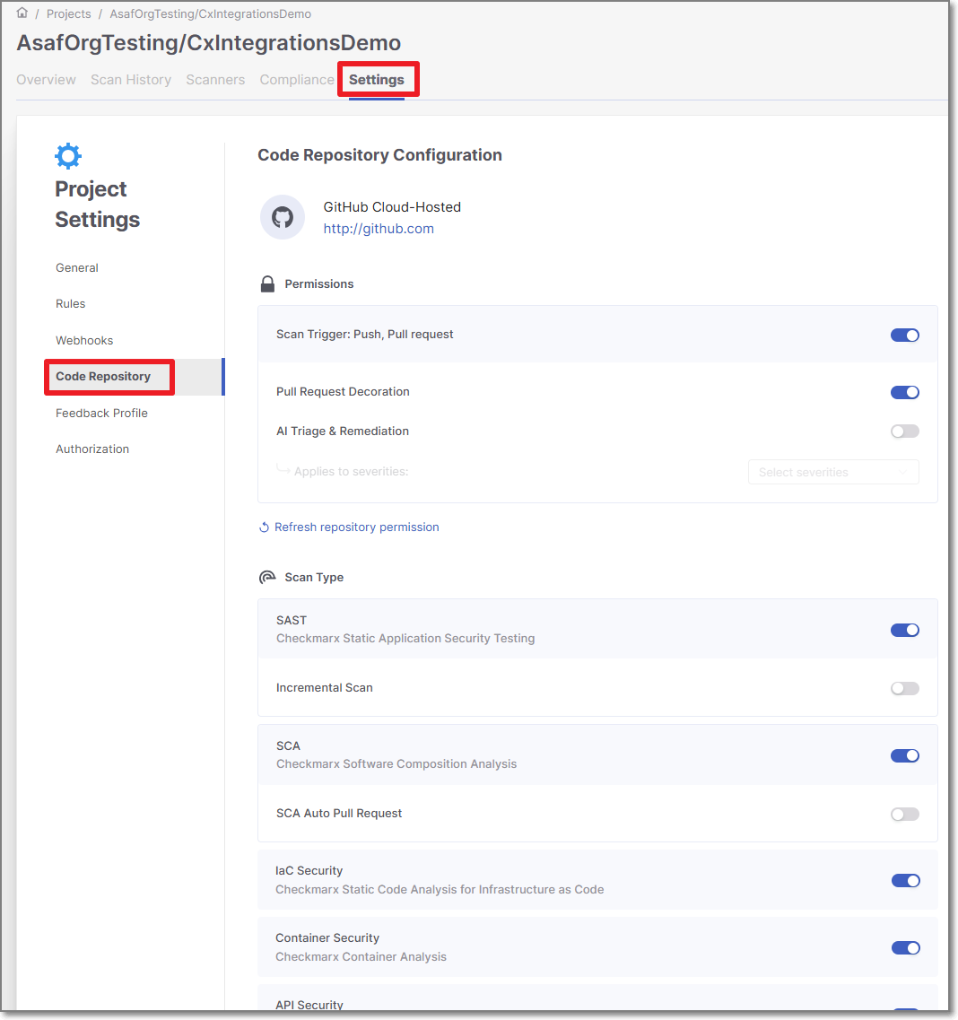The image size is (958, 1020).
Task: Go to the Scanners tab
Action: pos(215,80)
